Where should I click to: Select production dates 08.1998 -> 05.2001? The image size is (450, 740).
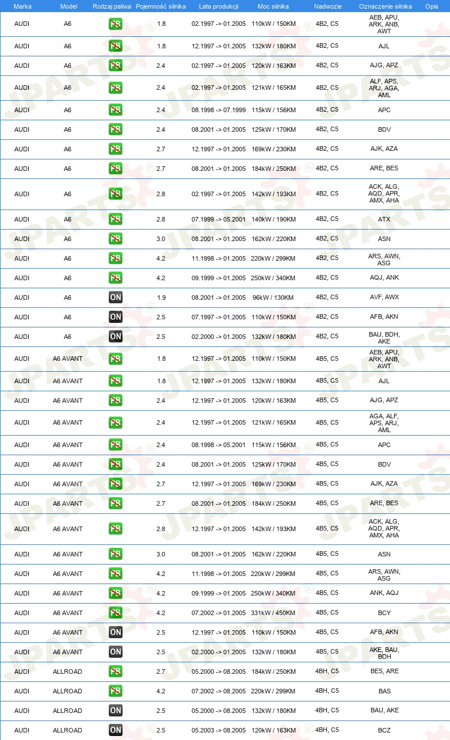pos(218,445)
